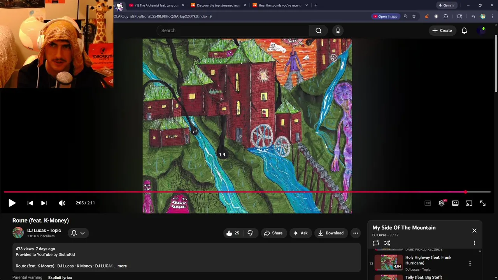Play Holy Highway (feat. Frank Hurricane)
498x280 pixels.
428,260
